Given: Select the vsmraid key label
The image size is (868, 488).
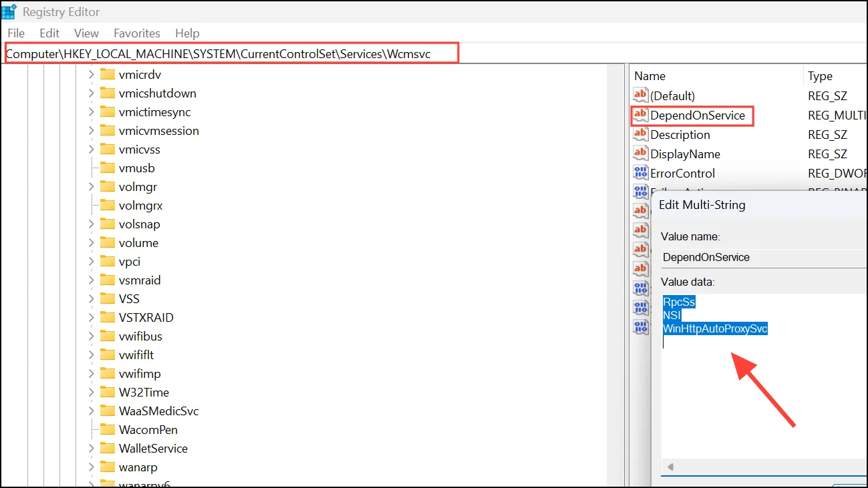Looking at the screenshot, I should point(140,280).
